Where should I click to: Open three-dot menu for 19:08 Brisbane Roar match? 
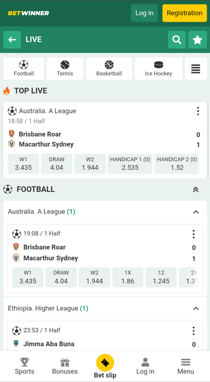[194, 234]
